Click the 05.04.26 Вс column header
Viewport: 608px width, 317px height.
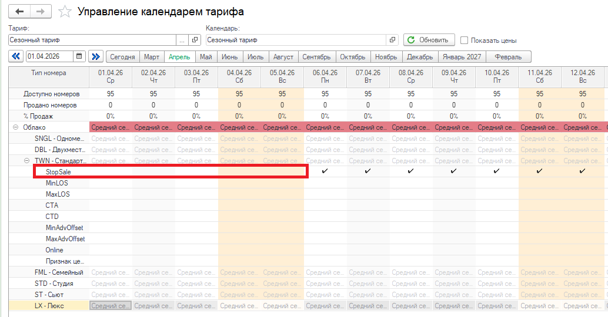pyautogui.click(x=282, y=77)
